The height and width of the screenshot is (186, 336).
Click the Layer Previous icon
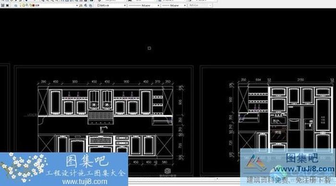pyautogui.click(x=86, y=6)
